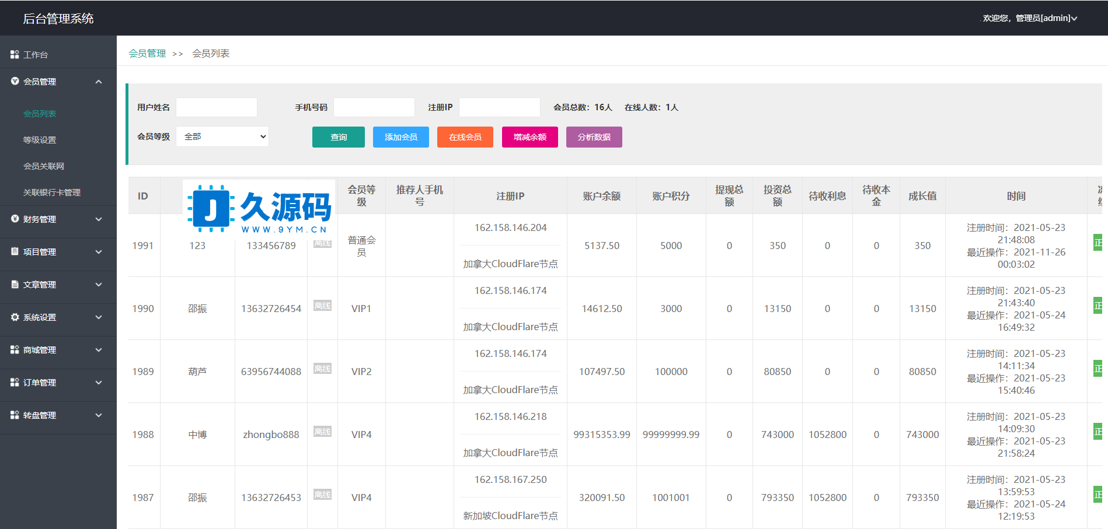Focus the 手机号码 input field
The height and width of the screenshot is (529, 1108).
(374, 107)
